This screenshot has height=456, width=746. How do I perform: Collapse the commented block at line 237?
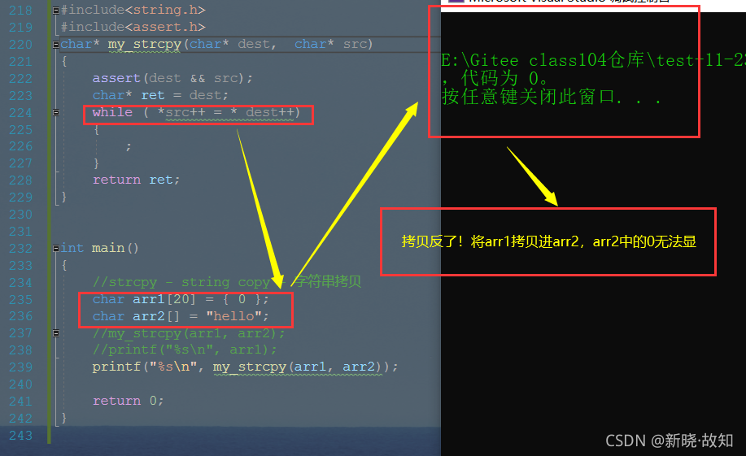pyautogui.click(x=55, y=333)
